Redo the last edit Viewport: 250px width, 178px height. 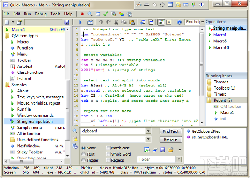click(109, 22)
